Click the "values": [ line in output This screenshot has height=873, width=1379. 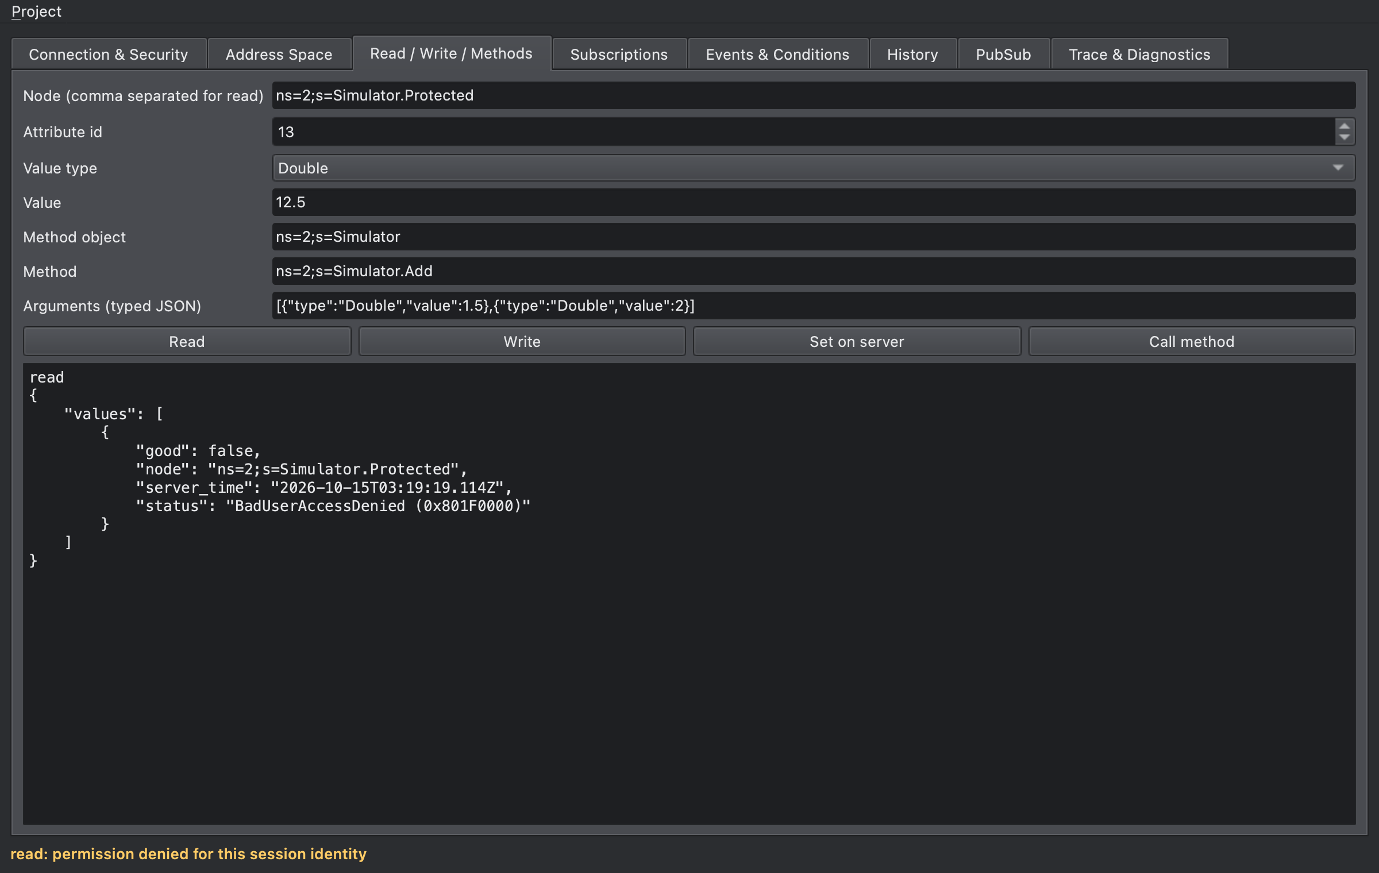click(114, 414)
